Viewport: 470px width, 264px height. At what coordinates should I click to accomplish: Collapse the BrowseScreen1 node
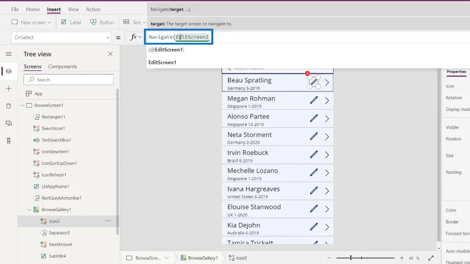point(22,106)
